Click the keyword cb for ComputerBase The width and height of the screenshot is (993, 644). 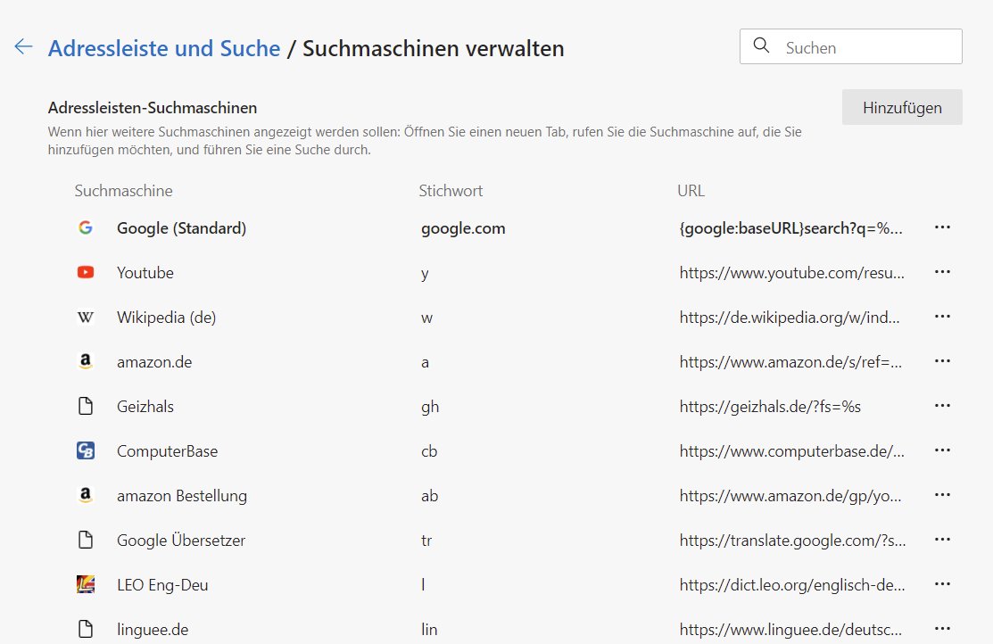point(429,450)
